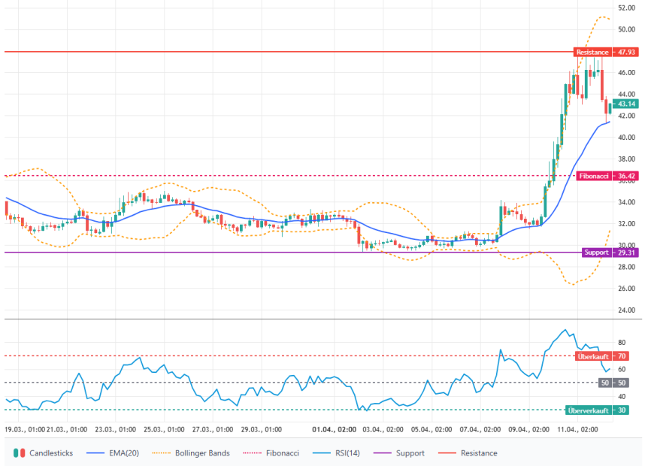Click the 80 tick on RSI axis

pyautogui.click(x=622, y=342)
